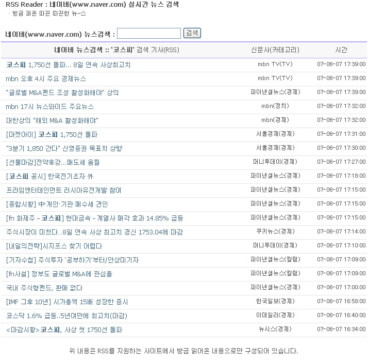
Task: Open article 'mbn 17시 뉴스와이드 주요뉴스'
Action: coord(49,106)
